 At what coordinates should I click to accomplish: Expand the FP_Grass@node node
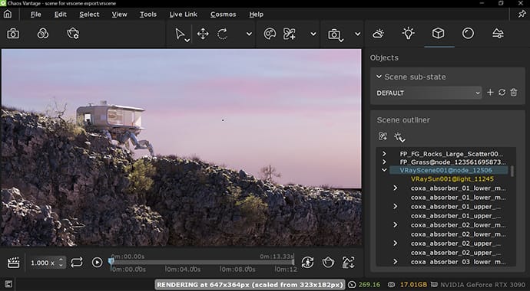click(384, 162)
